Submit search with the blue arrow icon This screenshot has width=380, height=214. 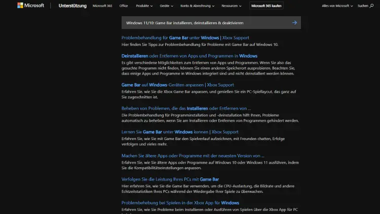[x=294, y=22]
